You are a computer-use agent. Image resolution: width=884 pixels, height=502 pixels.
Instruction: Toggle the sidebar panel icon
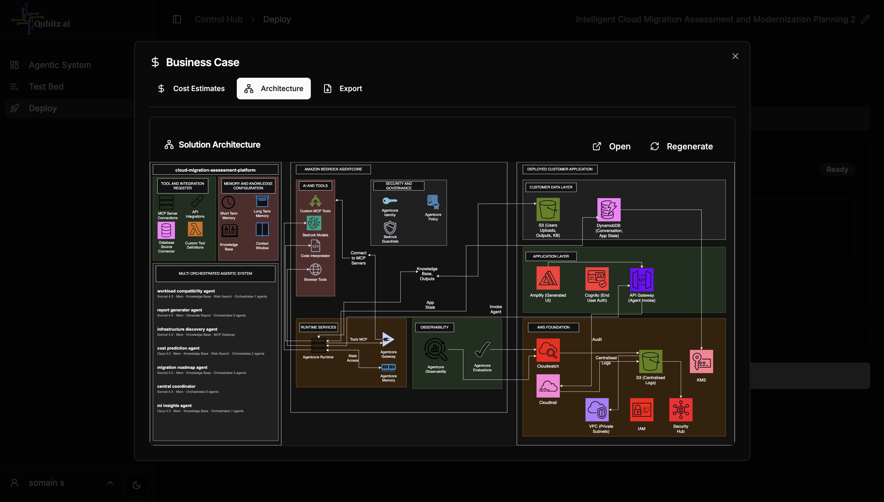pos(177,19)
